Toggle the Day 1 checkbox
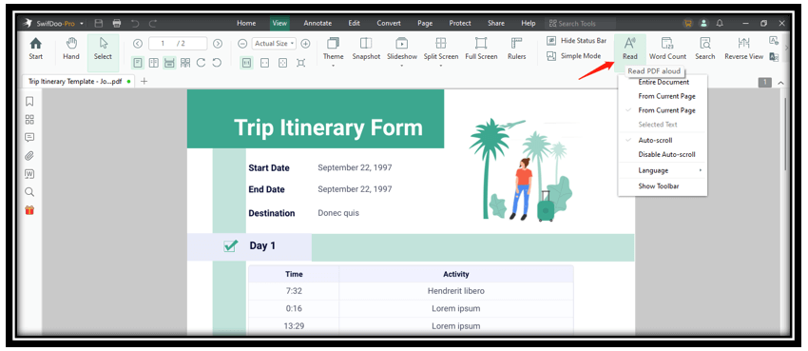808x351 pixels. point(231,245)
